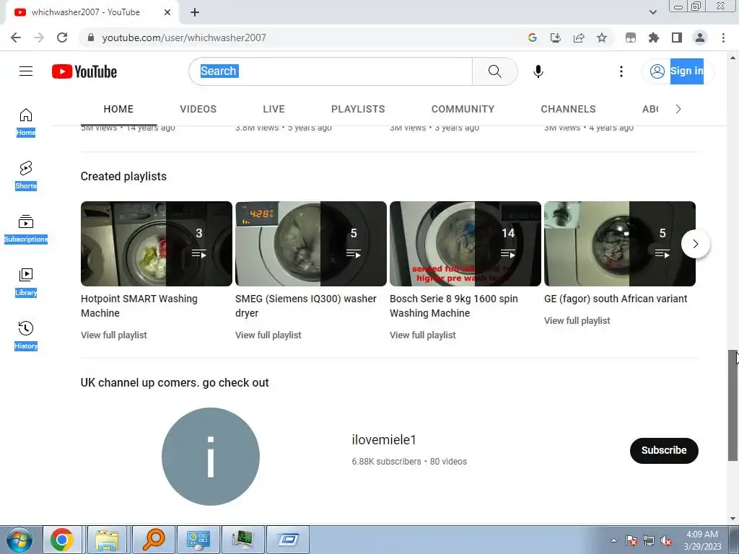This screenshot has height=554, width=739.
Task: Open Chrome three-dot menu
Action: coord(723,38)
